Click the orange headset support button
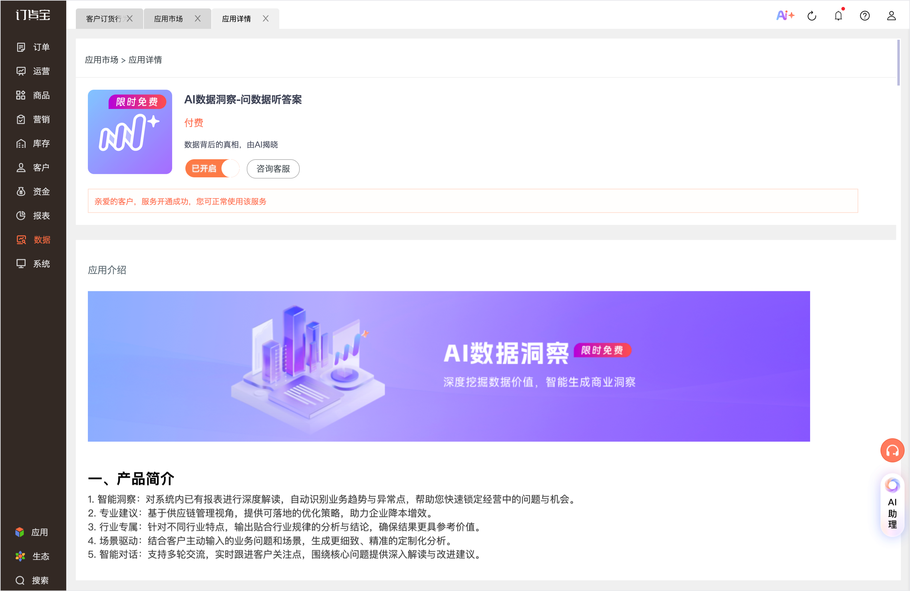 892,450
